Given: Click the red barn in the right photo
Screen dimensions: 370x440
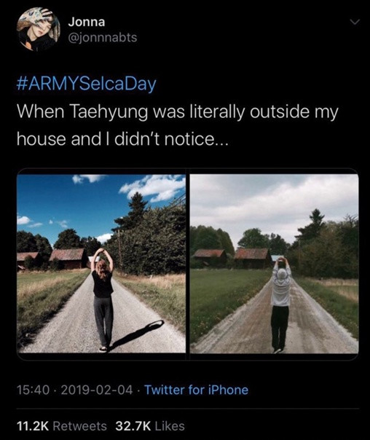Looking at the screenshot, I should pyautogui.click(x=252, y=258).
